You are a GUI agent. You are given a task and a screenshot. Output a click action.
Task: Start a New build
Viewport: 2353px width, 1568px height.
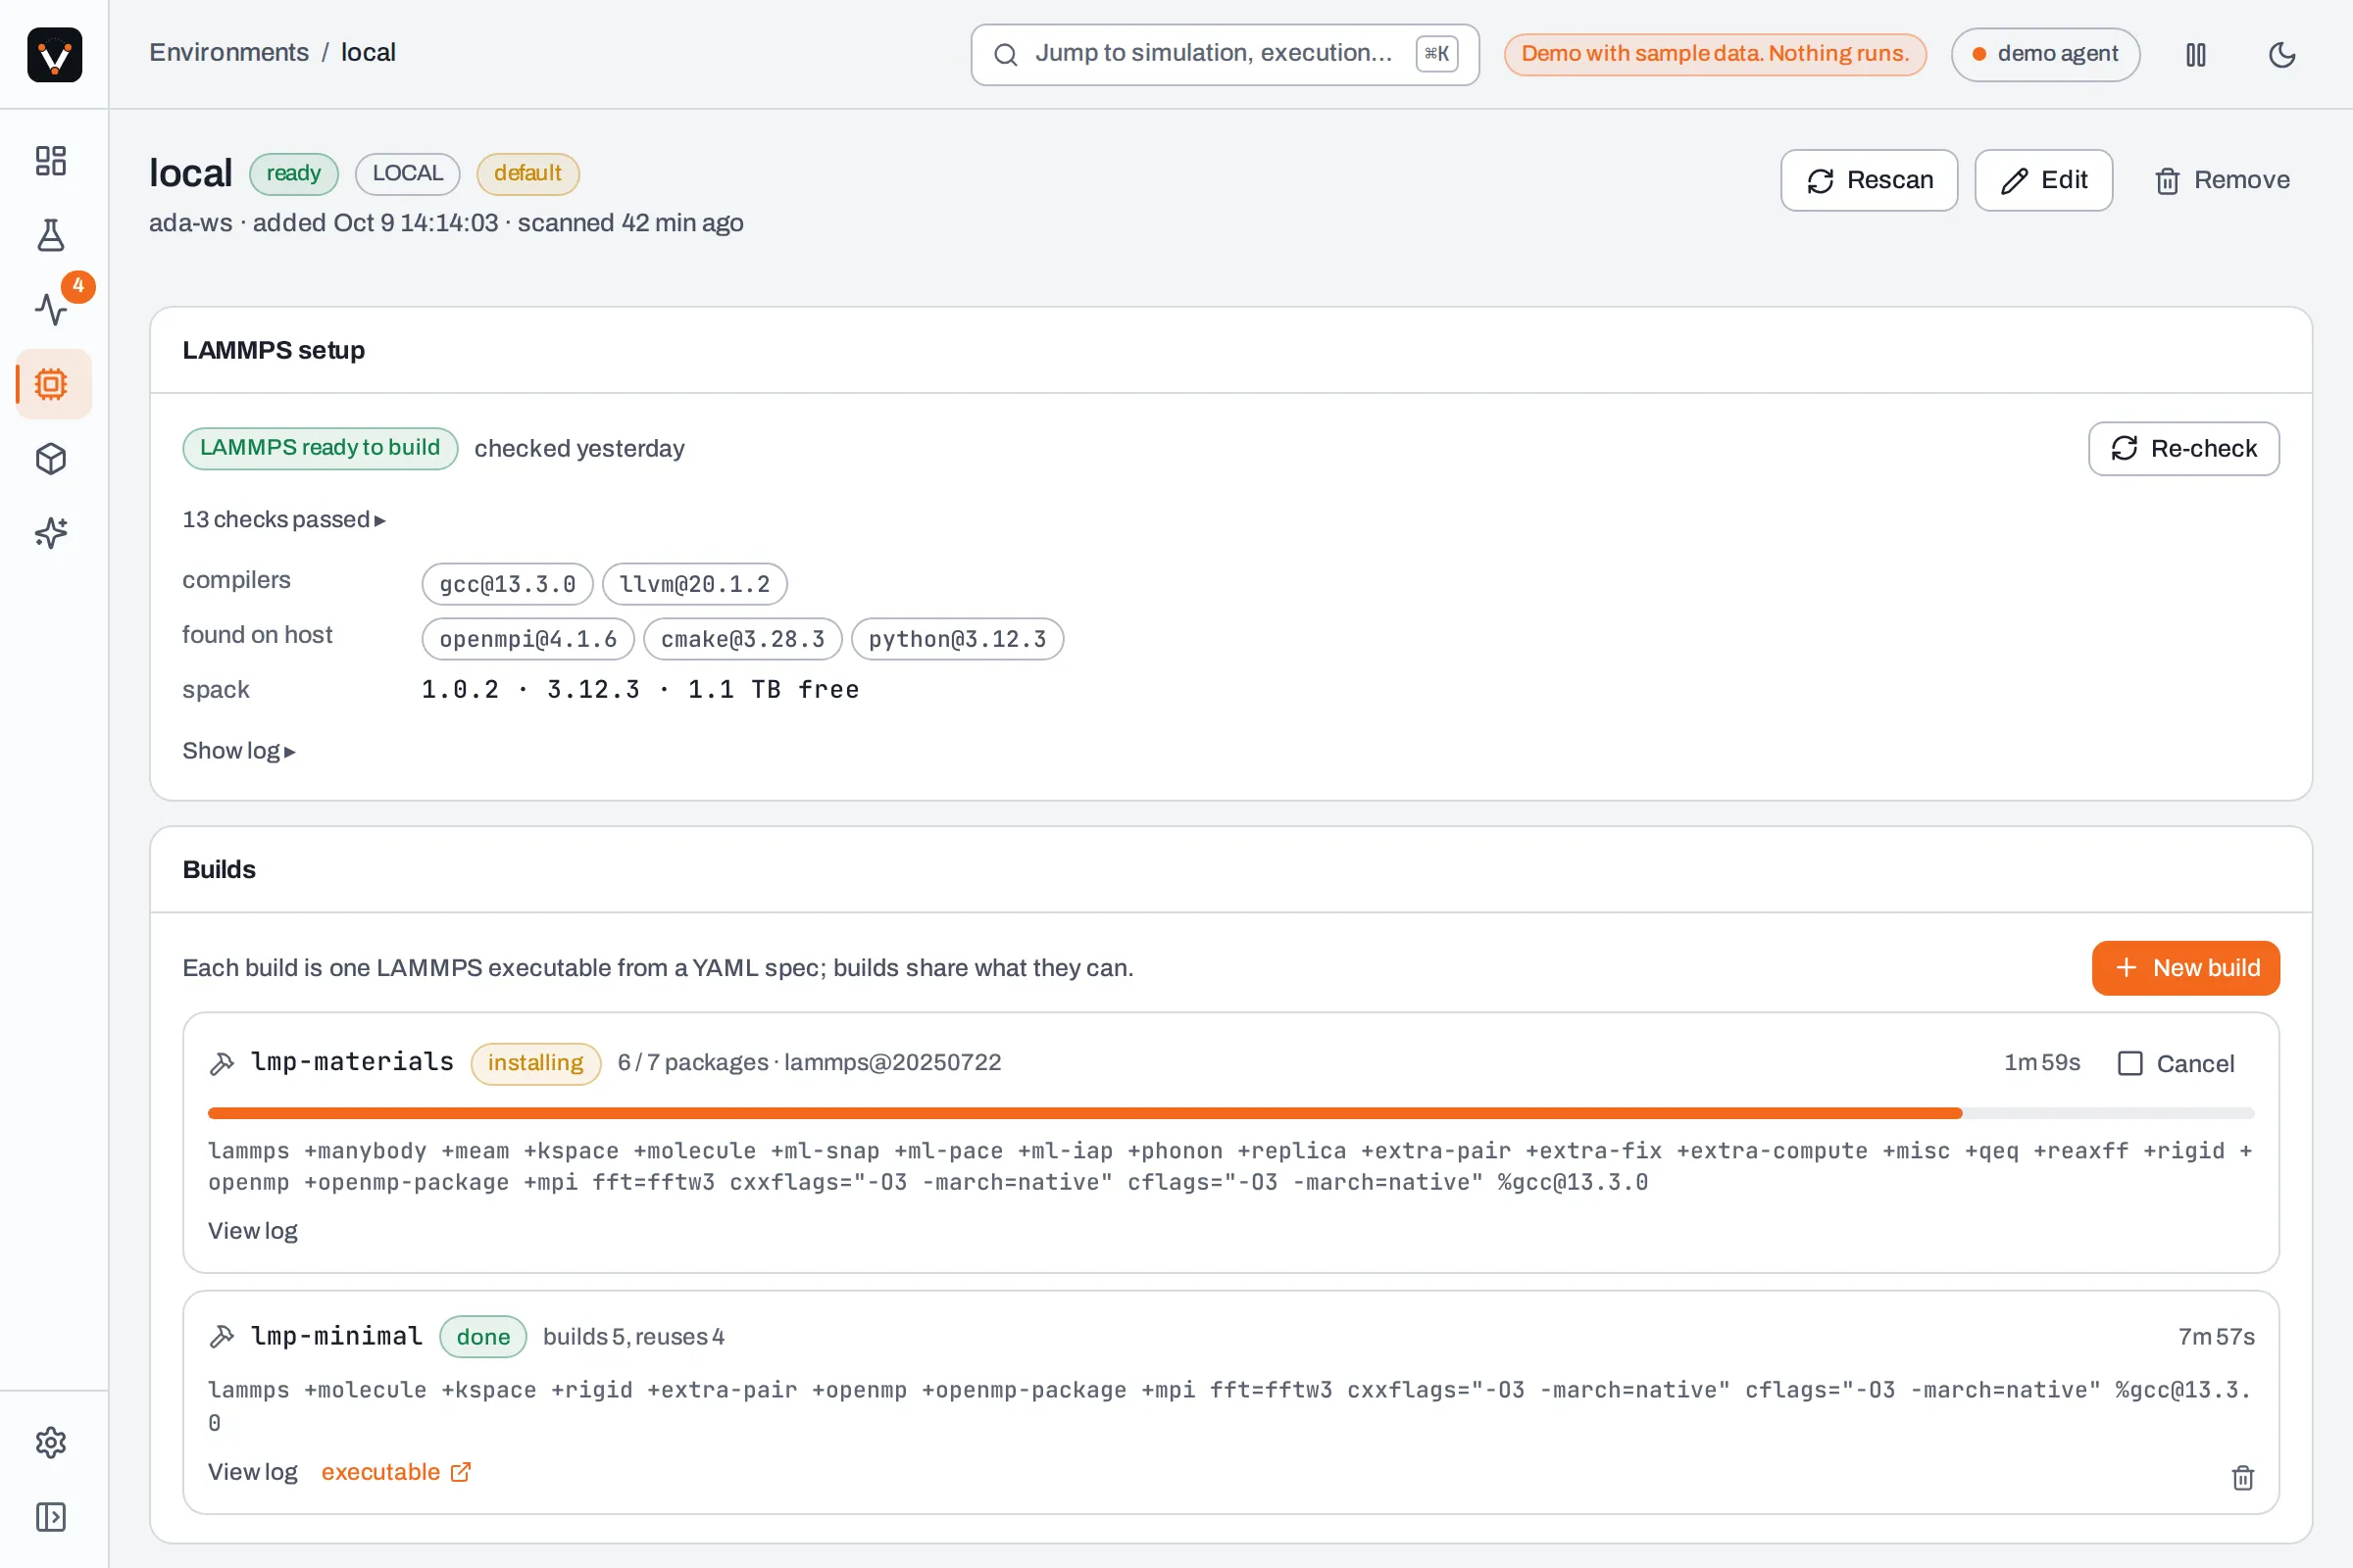click(2186, 968)
